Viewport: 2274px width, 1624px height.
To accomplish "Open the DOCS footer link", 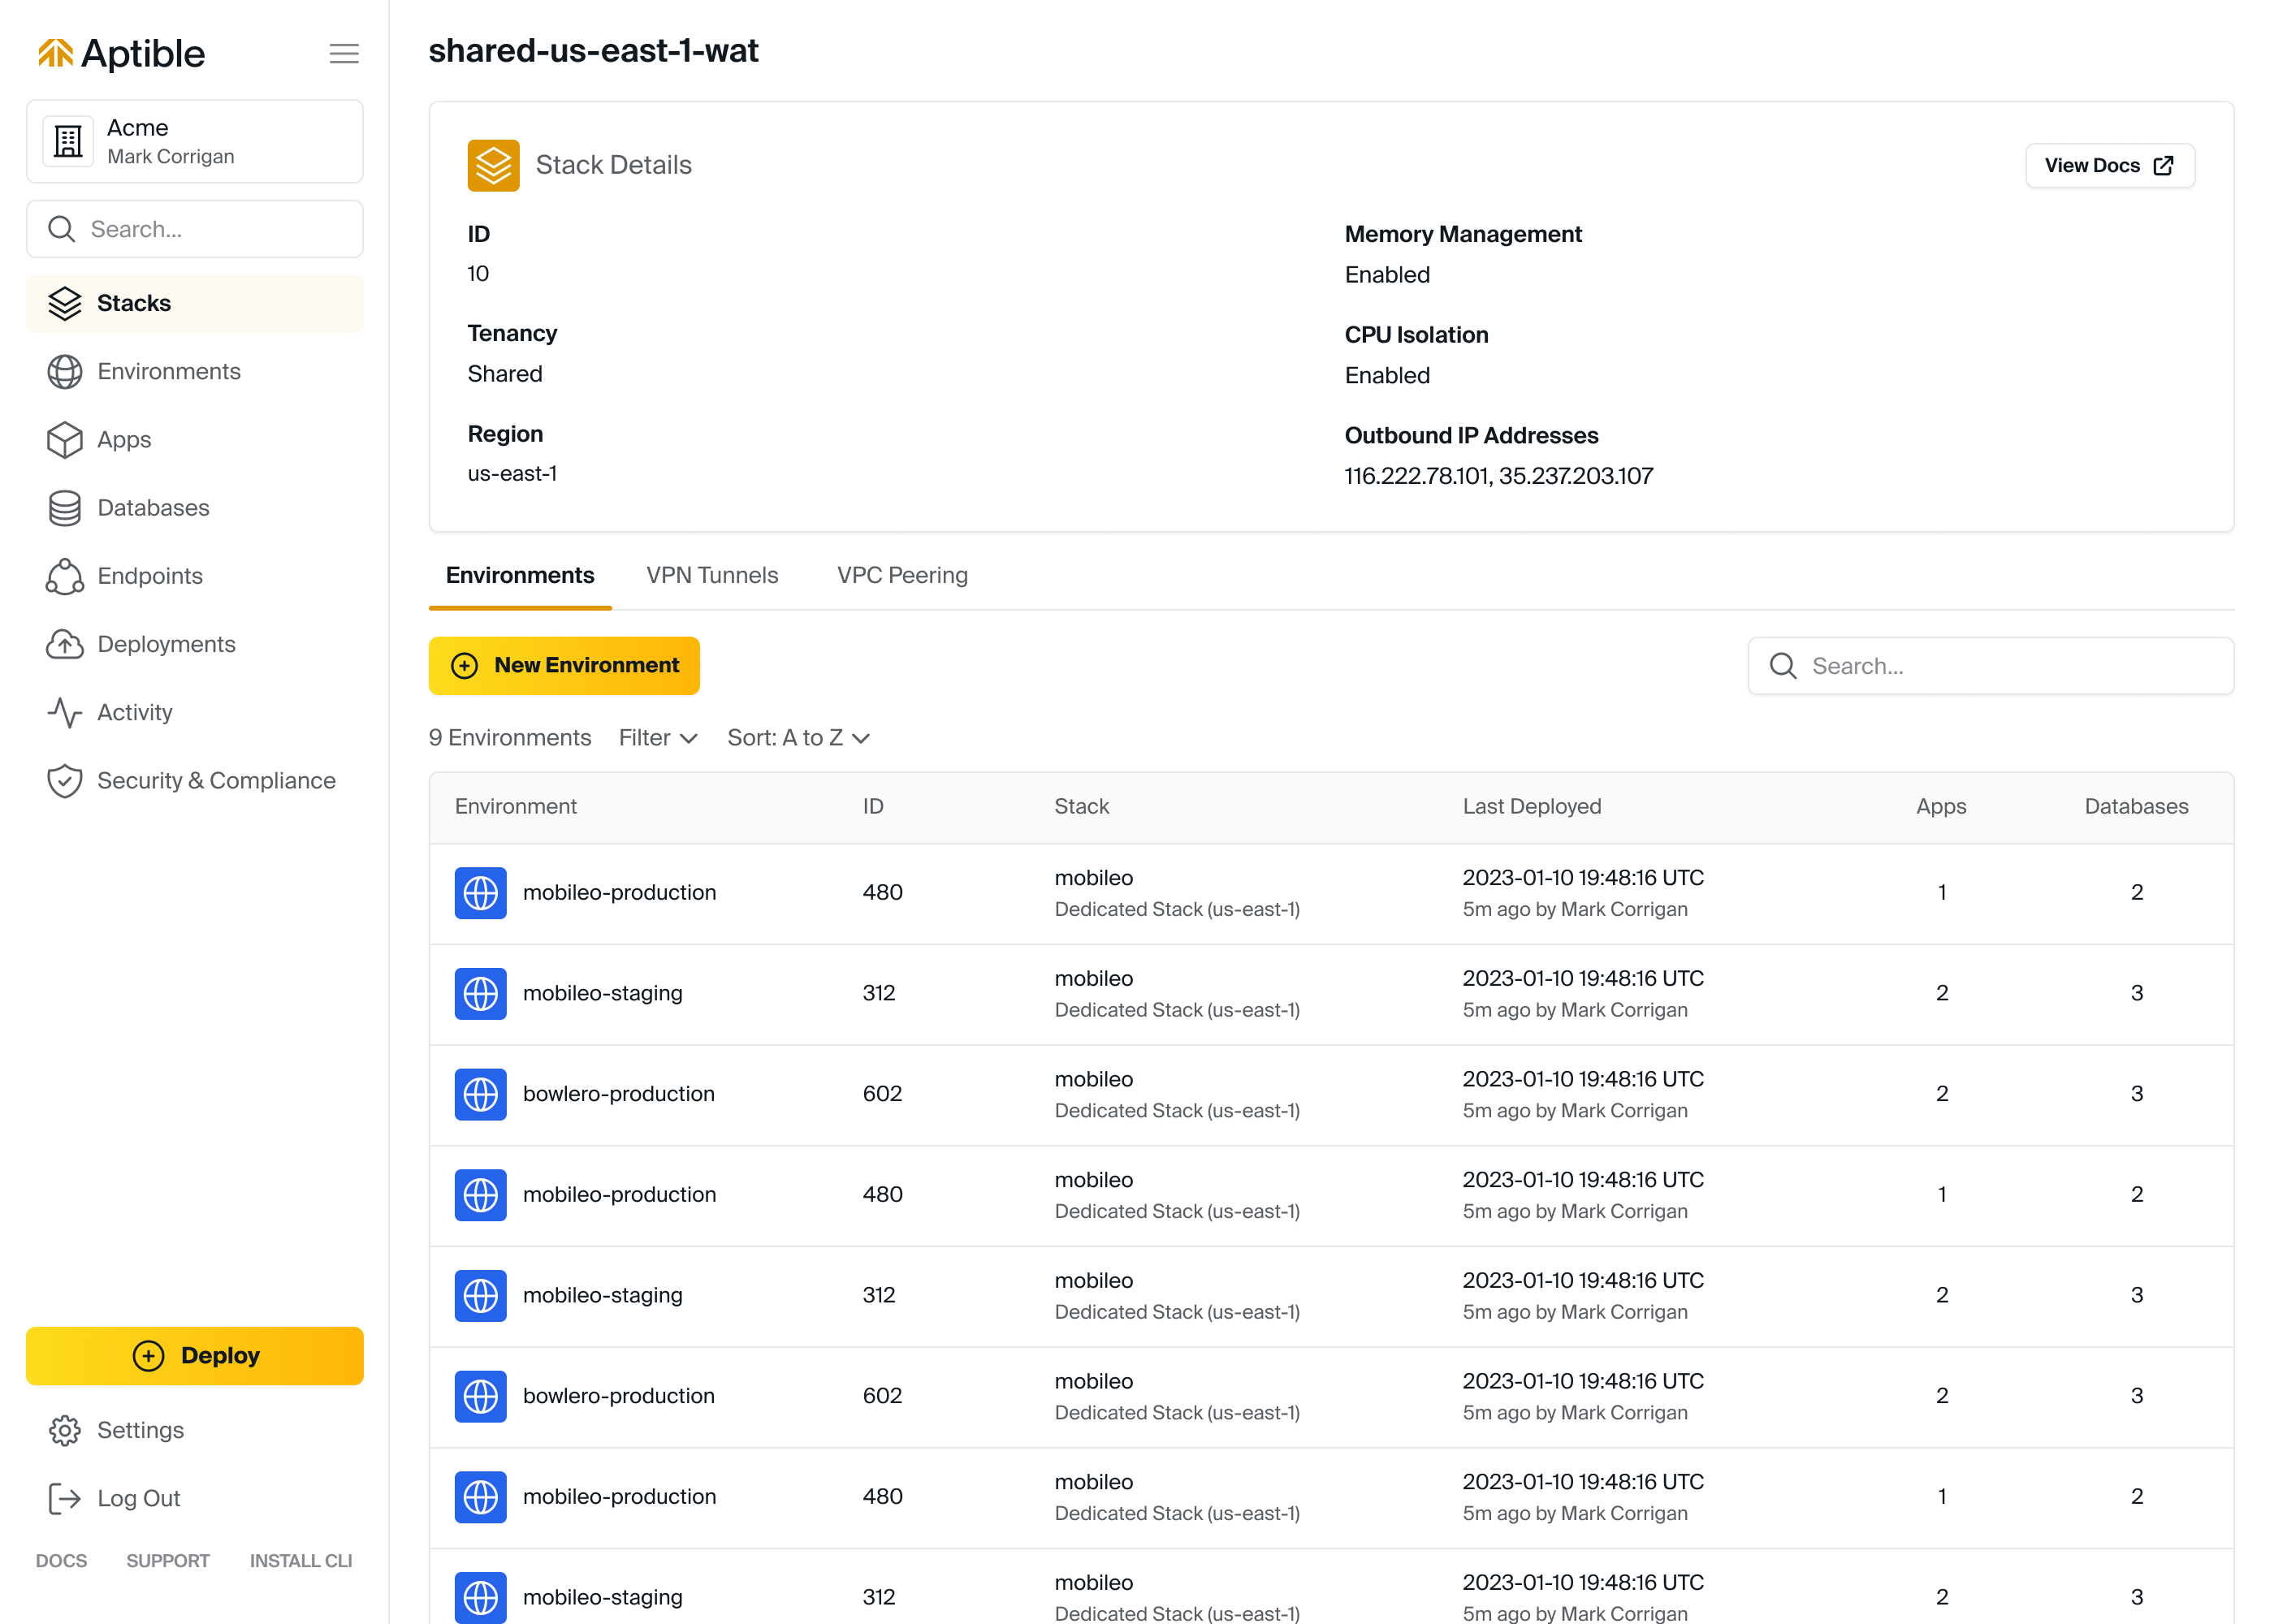I will click(61, 1561).
